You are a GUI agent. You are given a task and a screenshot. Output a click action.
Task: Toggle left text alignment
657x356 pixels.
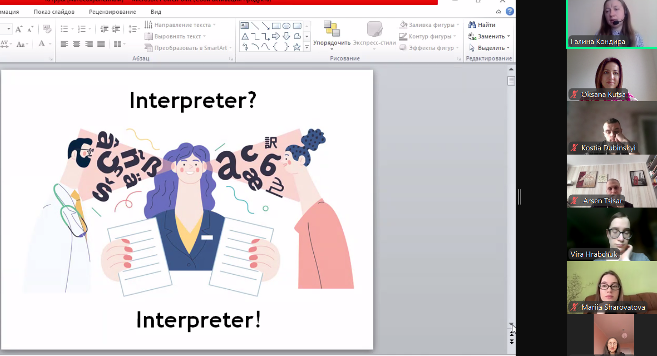64,44
